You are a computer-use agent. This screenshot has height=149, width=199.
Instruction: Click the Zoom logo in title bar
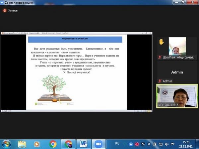3,3
